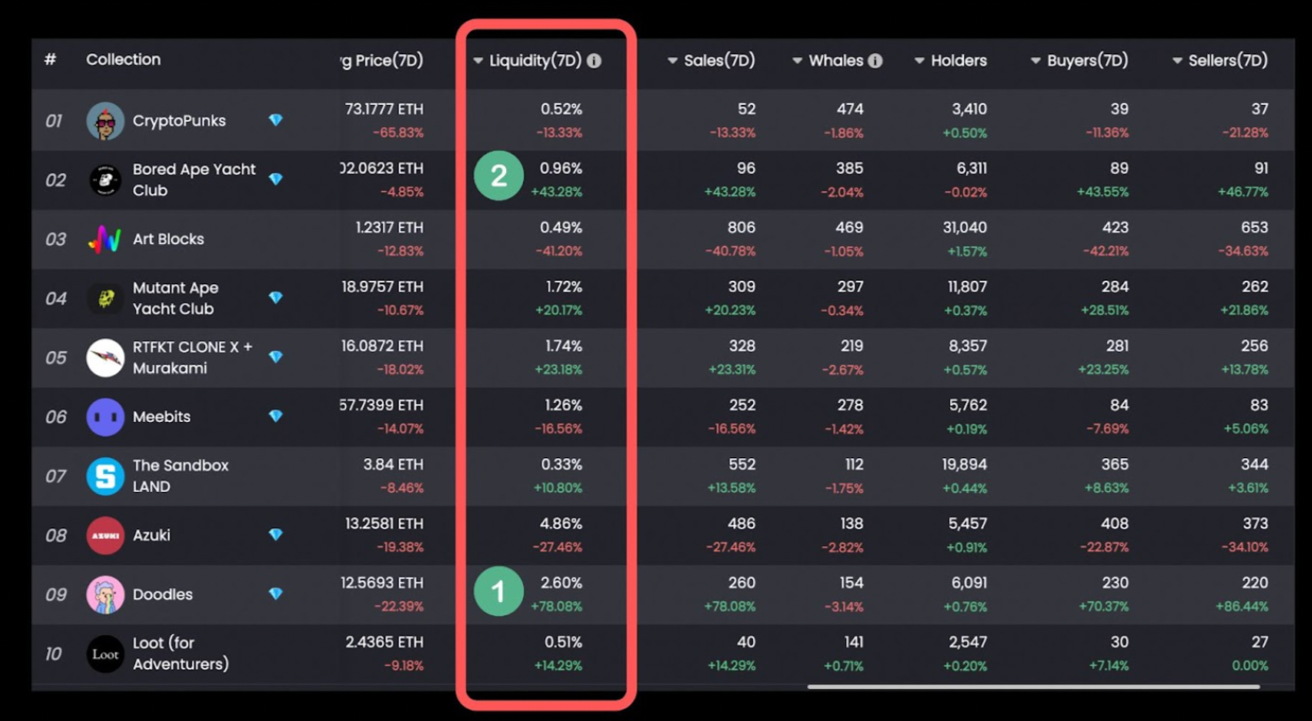Open the Loot (for Adventurers) collection link
Screen dimensions: 1312x721
click(x=181, y=654)
